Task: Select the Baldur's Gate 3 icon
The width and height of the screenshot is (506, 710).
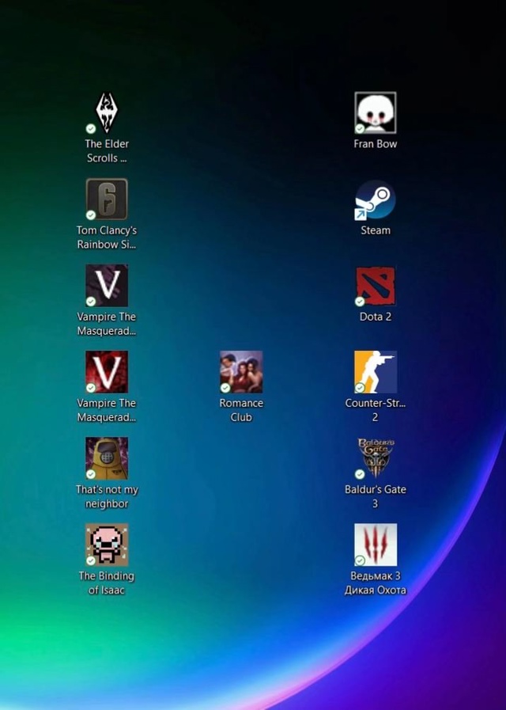Action: (376, 458)
